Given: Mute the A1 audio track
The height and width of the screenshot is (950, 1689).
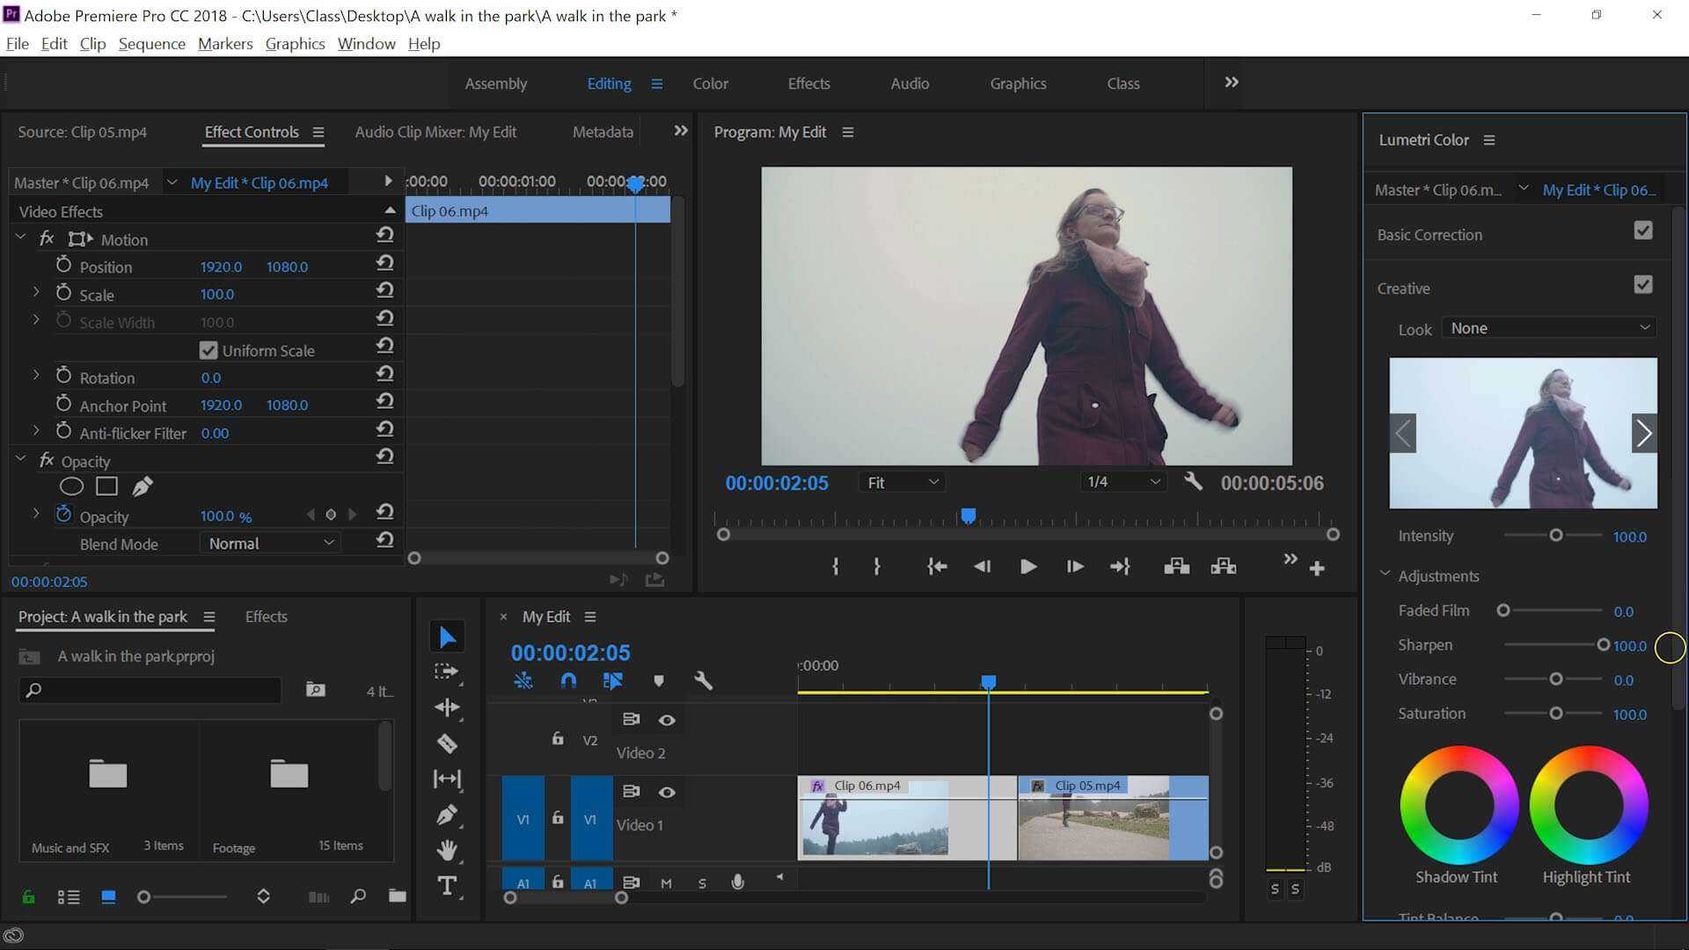Looking at the screenshot, I should [666, 883].
